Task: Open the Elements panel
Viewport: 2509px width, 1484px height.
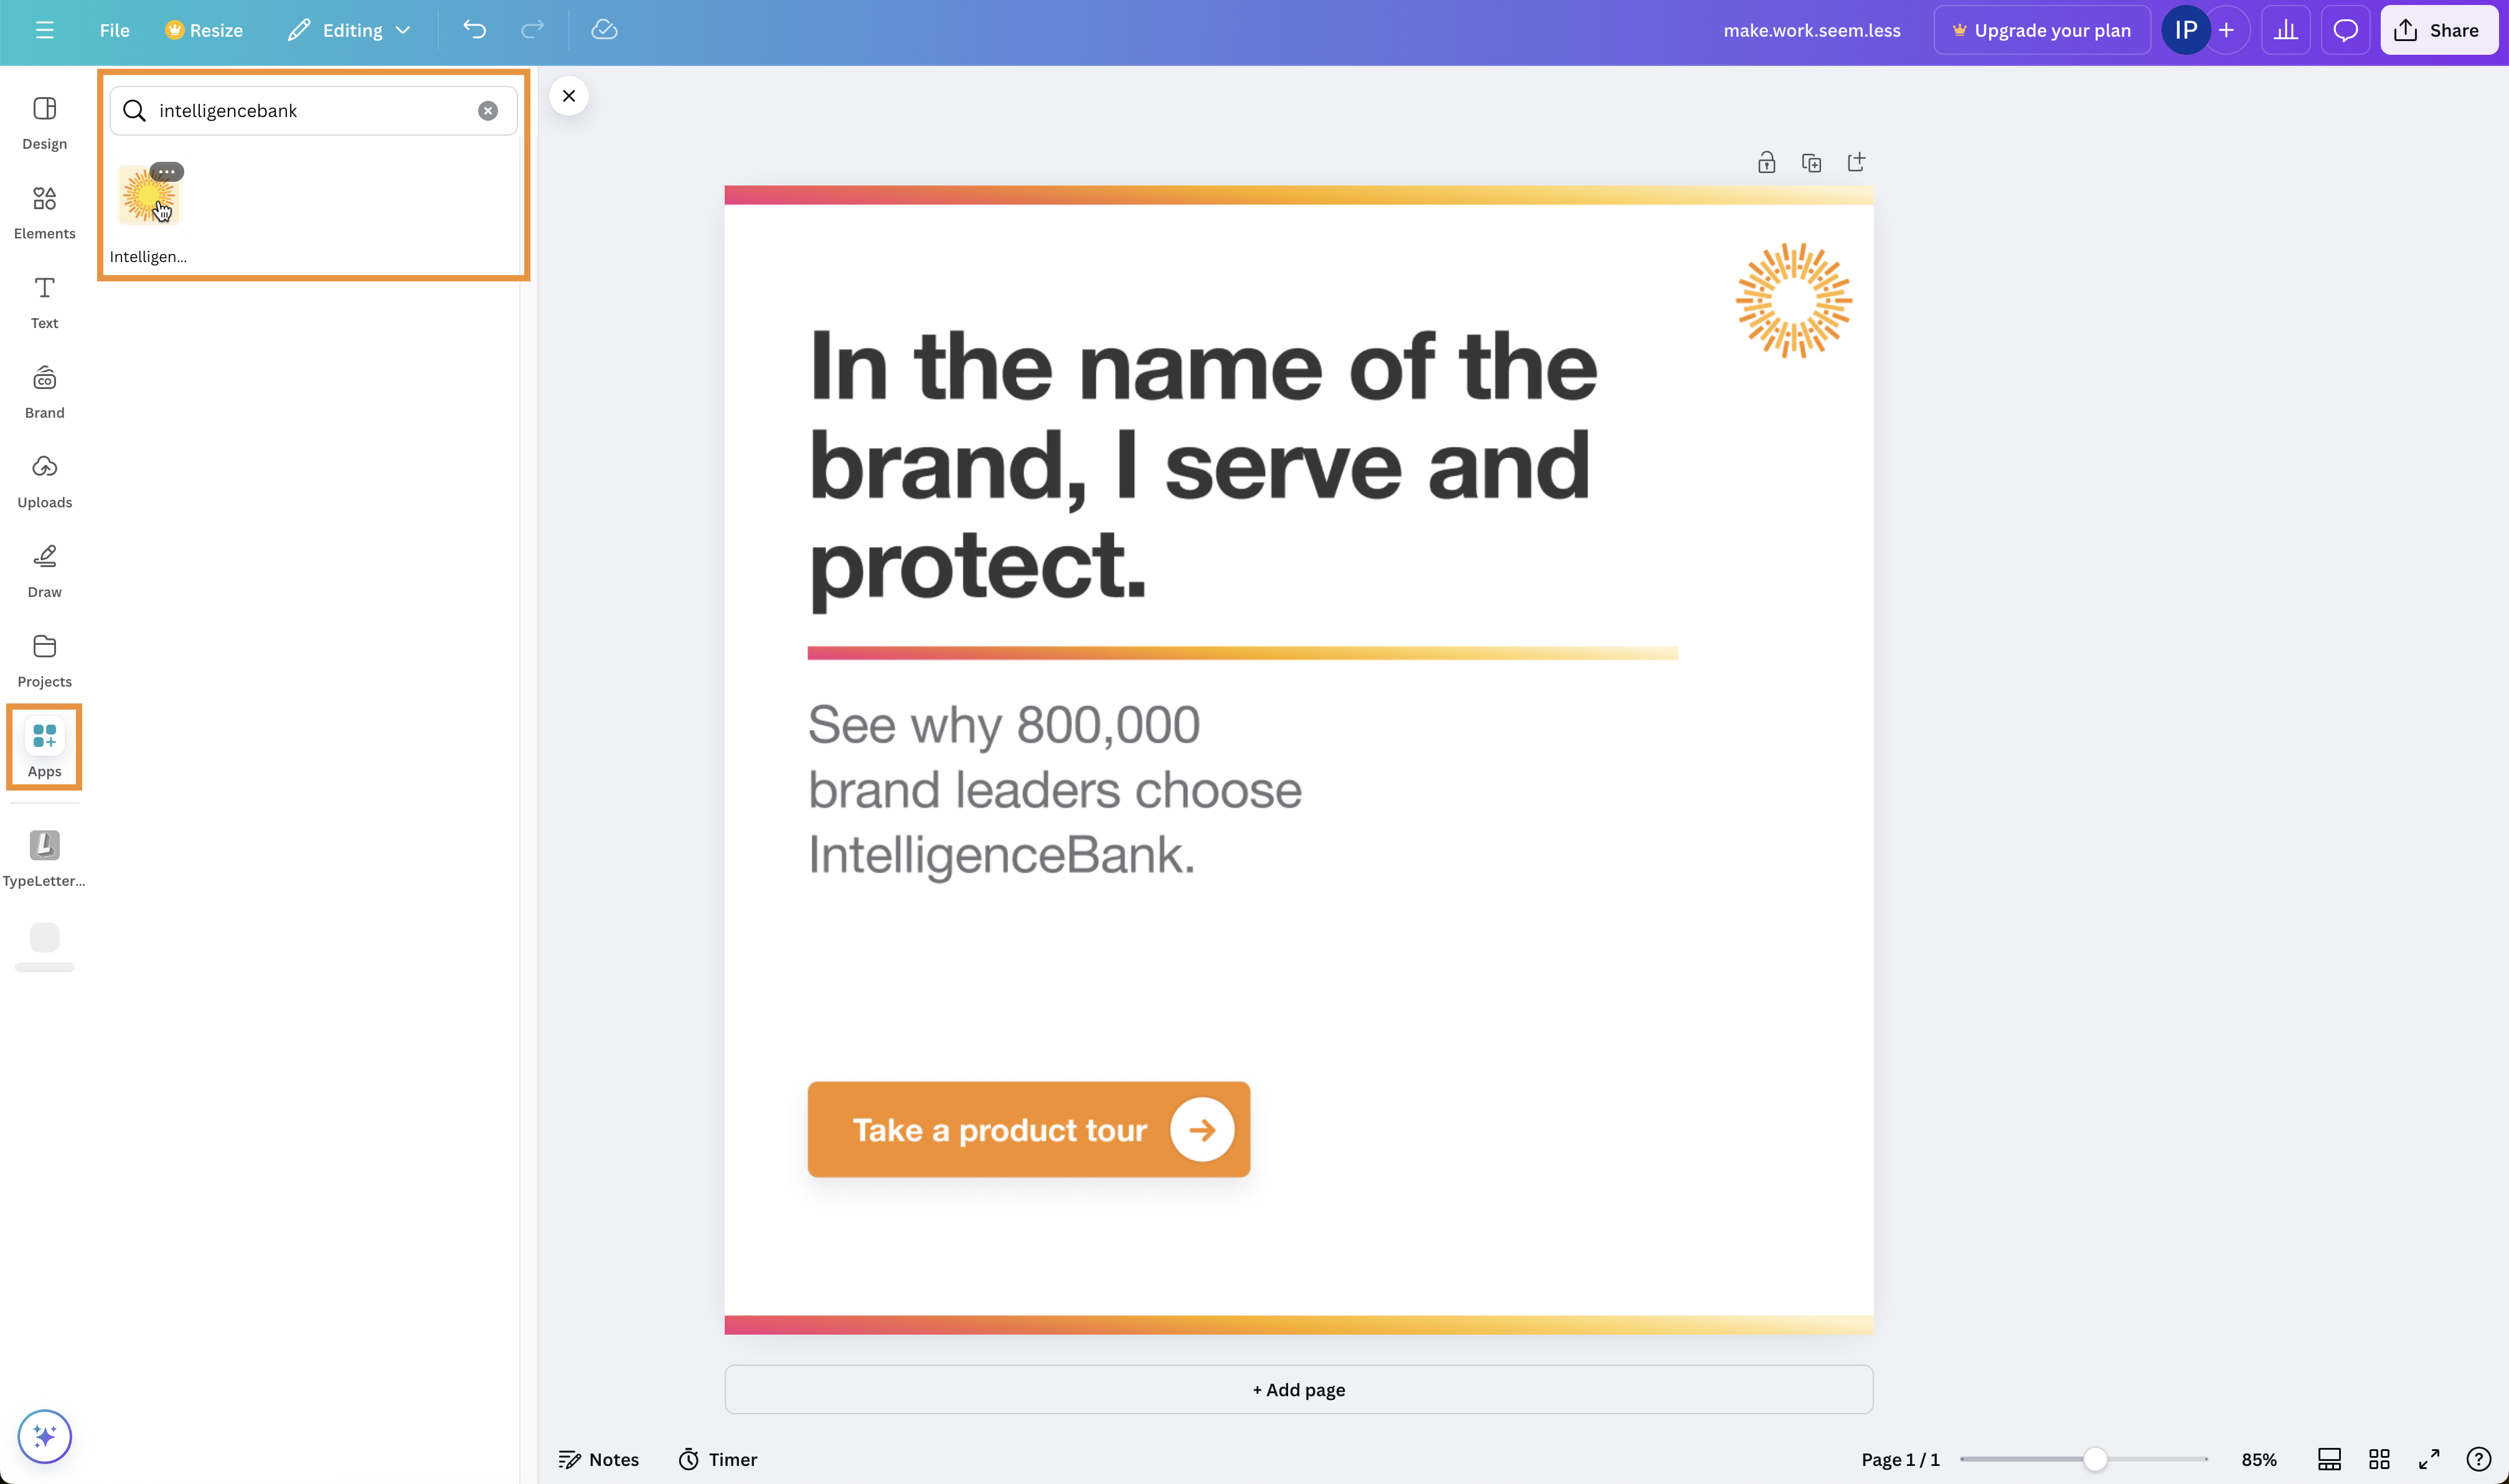Action: pos(44,211)
